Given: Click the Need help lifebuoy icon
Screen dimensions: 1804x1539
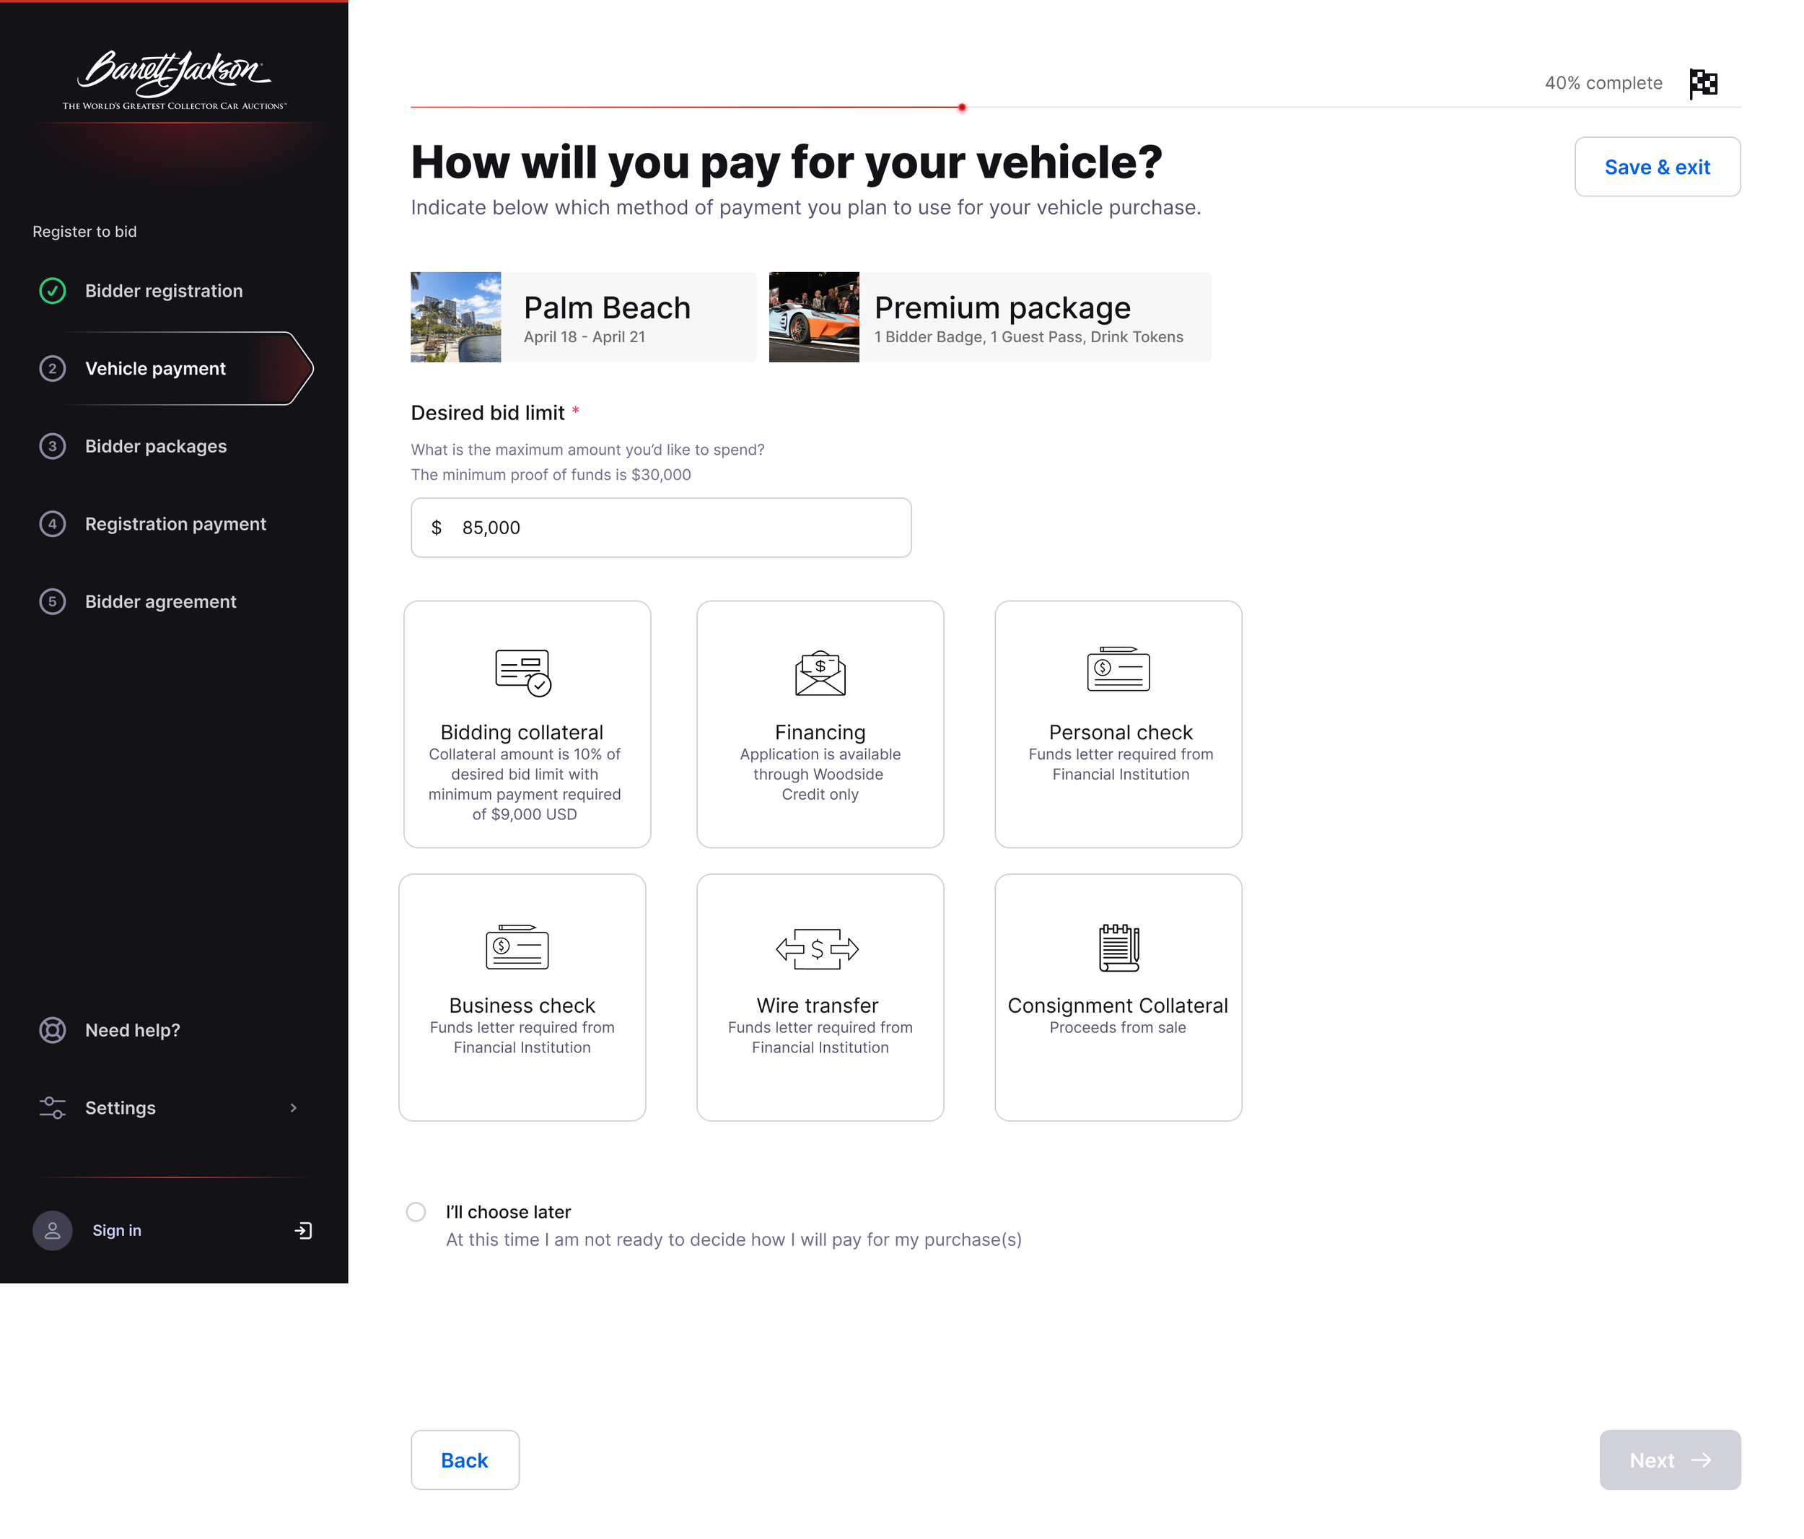Looking at the screenshot, I should (x=52, y=1030).
